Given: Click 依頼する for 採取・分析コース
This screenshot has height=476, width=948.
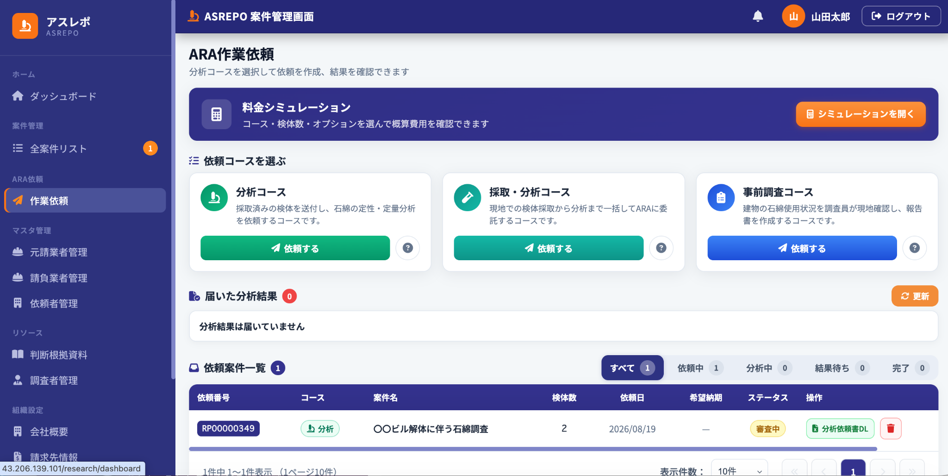Looking at the screenshot, I should (549, 248).
